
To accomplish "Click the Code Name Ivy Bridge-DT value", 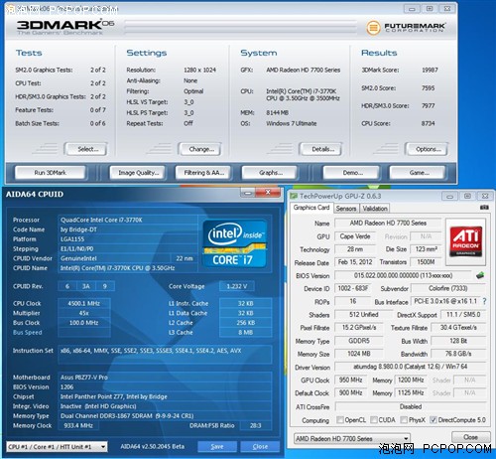I will (128, 229).
